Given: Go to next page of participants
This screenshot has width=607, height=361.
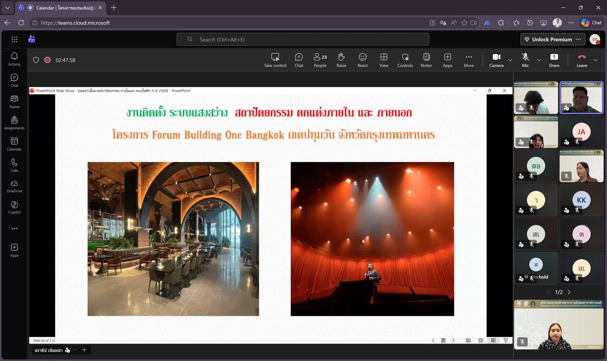Looking at the screenshot, I should [569, 292].
